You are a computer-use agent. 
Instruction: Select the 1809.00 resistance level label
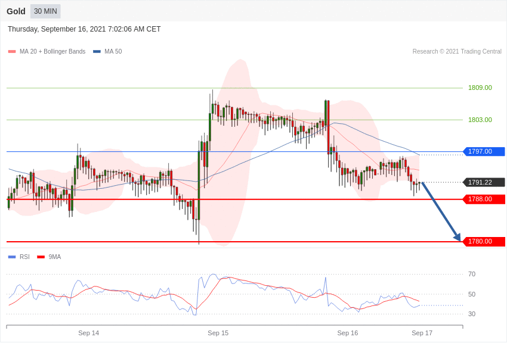[480, 88]
